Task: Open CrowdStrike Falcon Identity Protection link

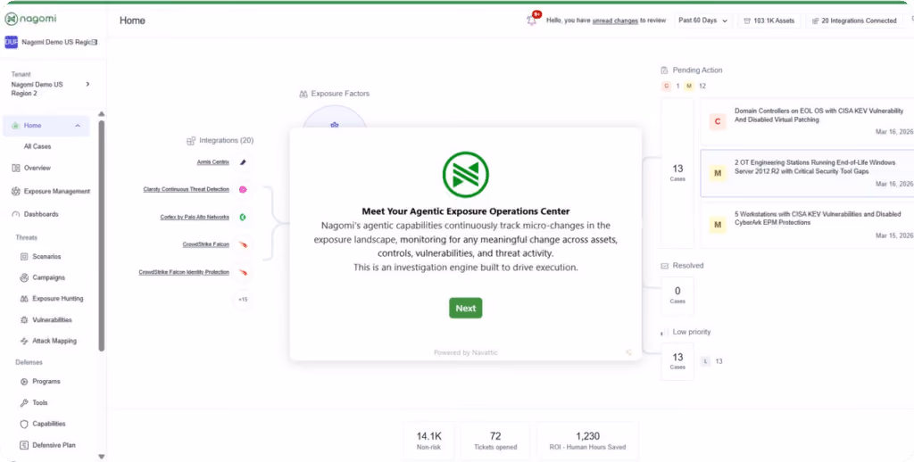Action: (x=184, y=272)
